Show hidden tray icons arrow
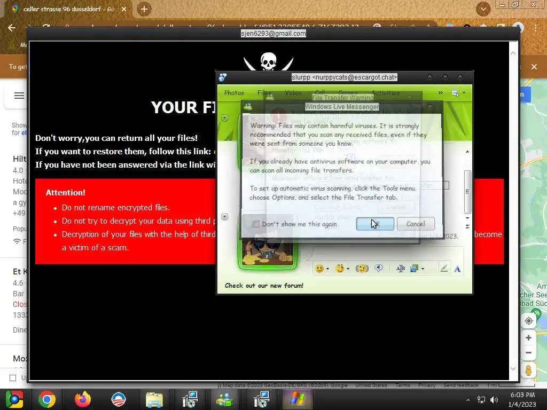The height and width of the screenshot is (410, 547). tap(468, 400)
